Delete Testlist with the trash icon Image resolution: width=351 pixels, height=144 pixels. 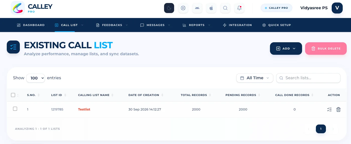338,109
